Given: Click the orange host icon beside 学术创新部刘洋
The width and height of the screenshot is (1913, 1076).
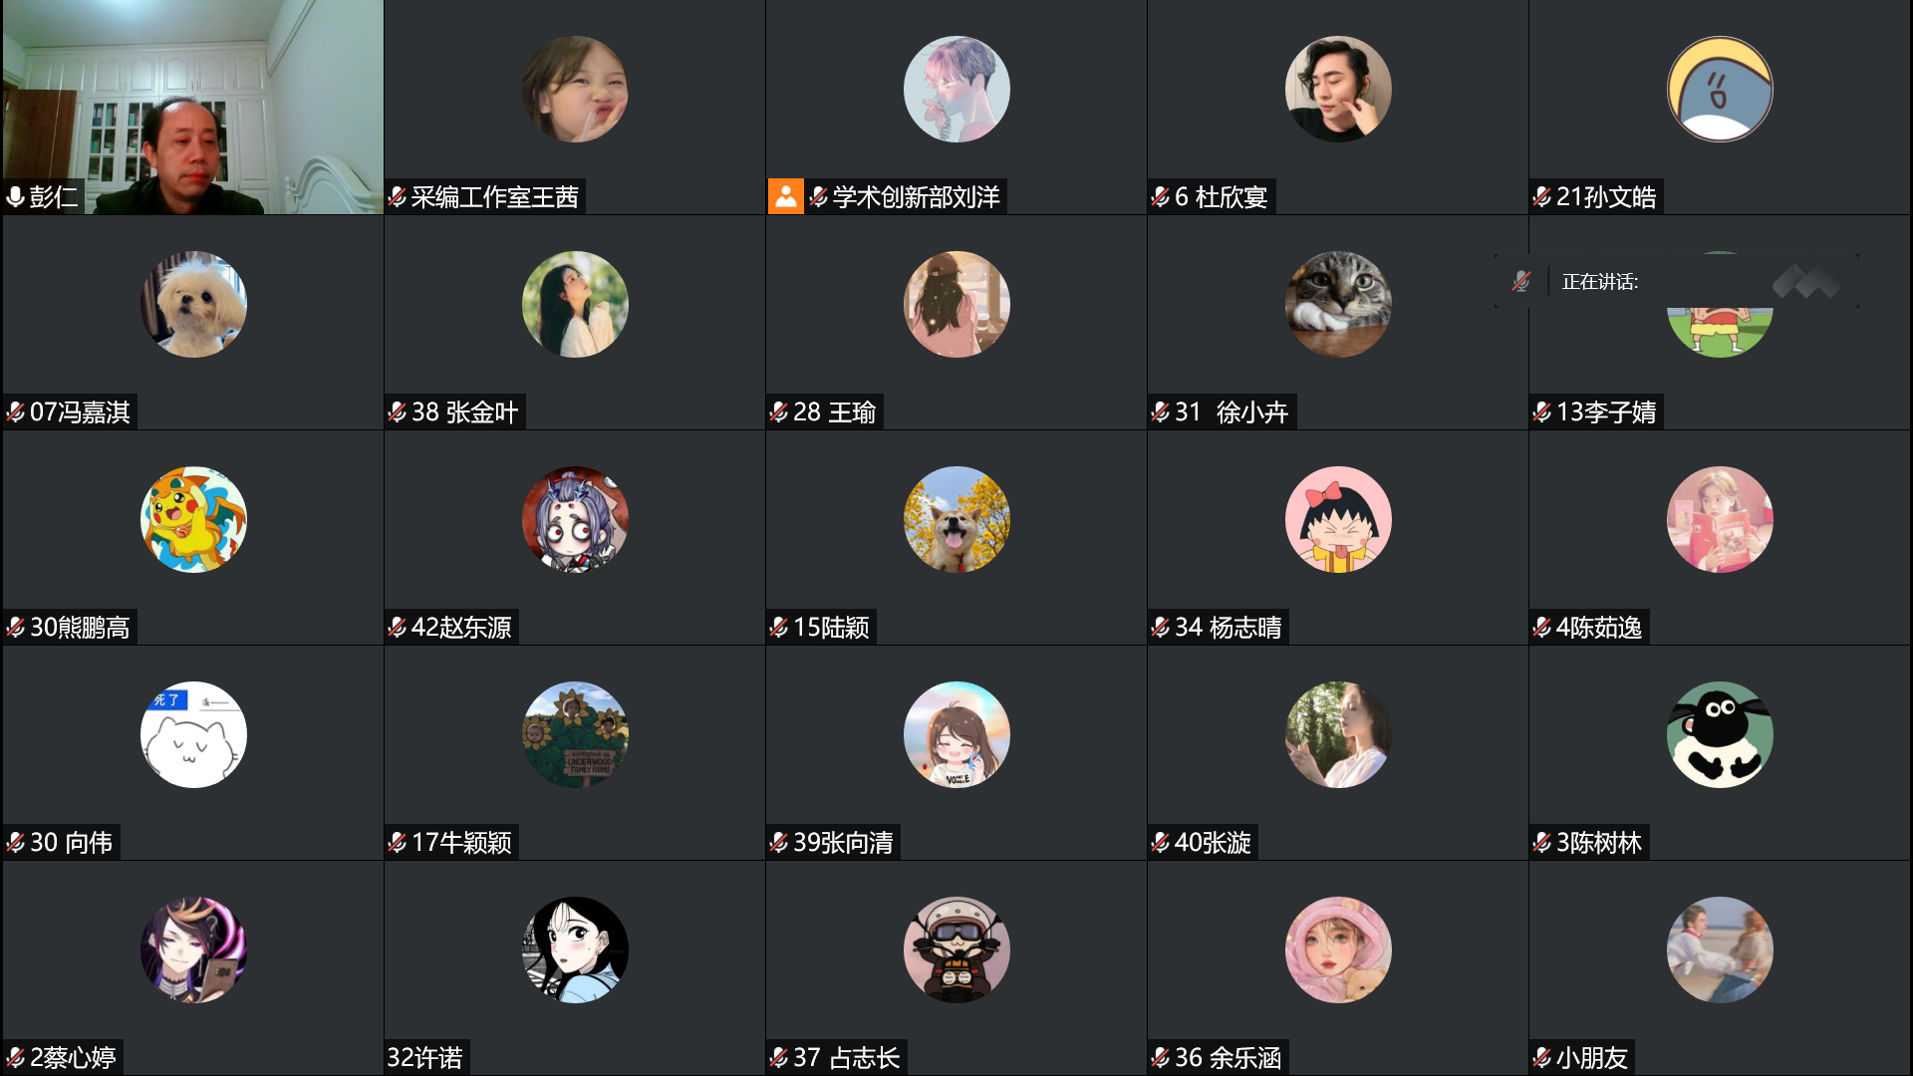Looking at the screenshot, I should [786, 196].
